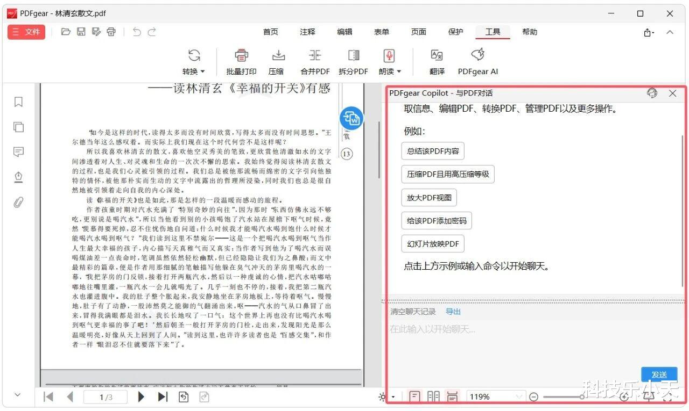
Task: Go to the first page
Action: pyautogui.click(x=48, y=397)
